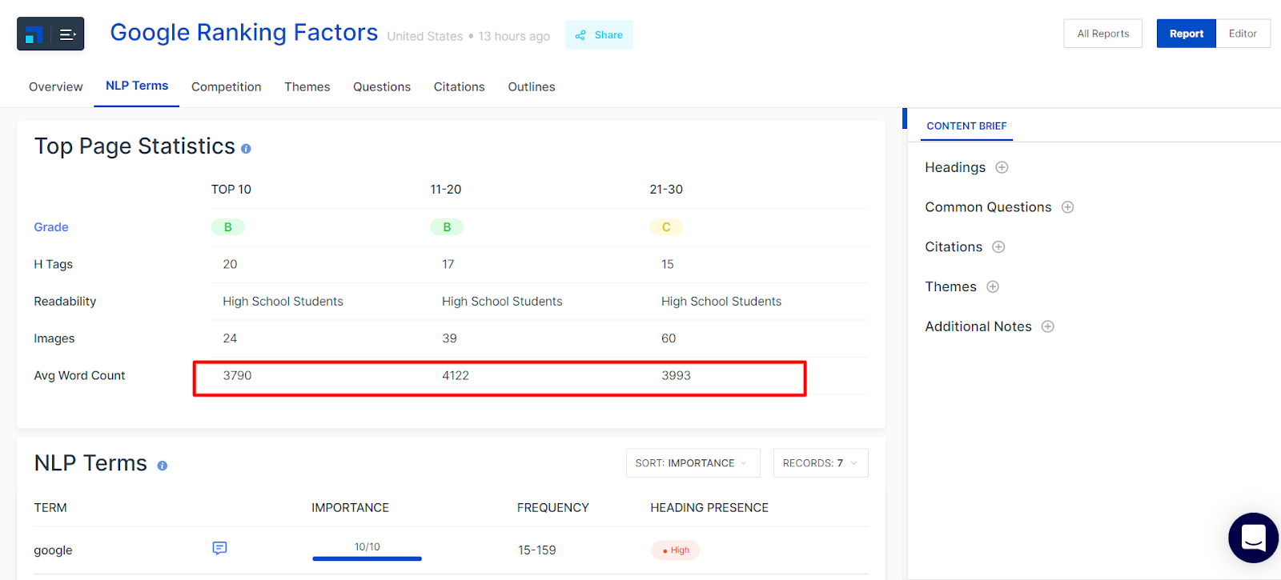Click the Share button
This screenshot has height=580, width=1281.
coord(599,35)
